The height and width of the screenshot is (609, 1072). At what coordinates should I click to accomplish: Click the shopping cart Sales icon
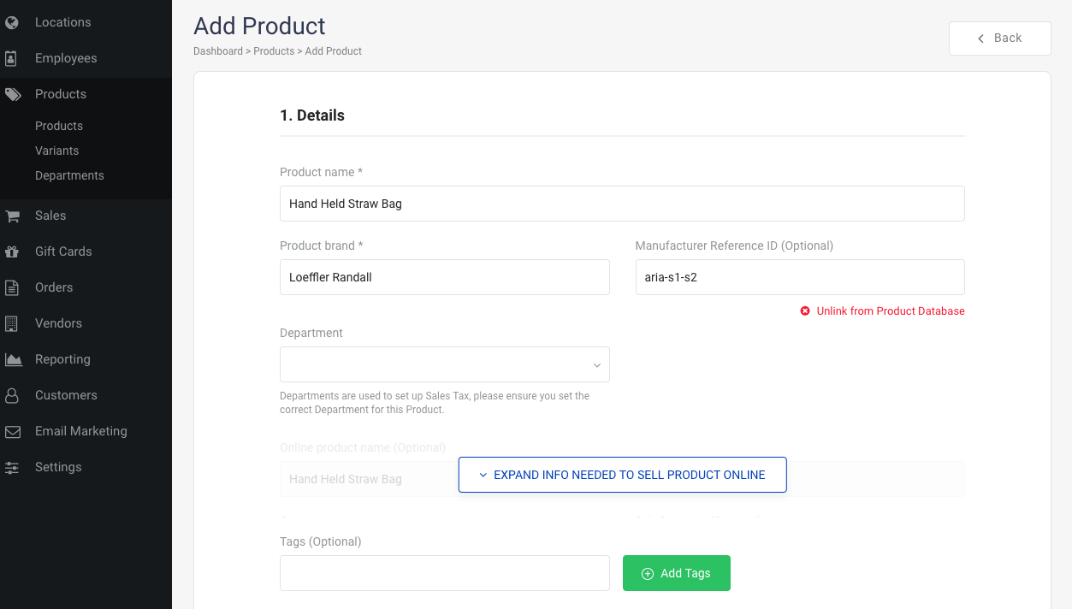pos(12,216)
